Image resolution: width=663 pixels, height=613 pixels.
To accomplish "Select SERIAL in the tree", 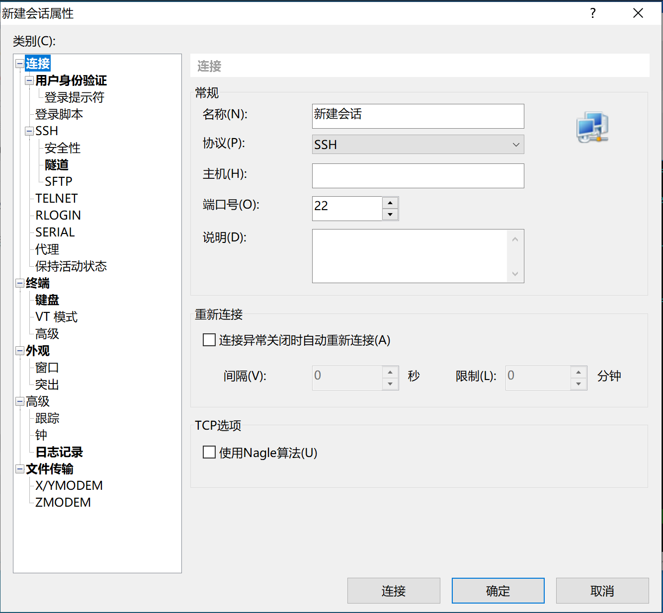I will (x=55, y=232).
